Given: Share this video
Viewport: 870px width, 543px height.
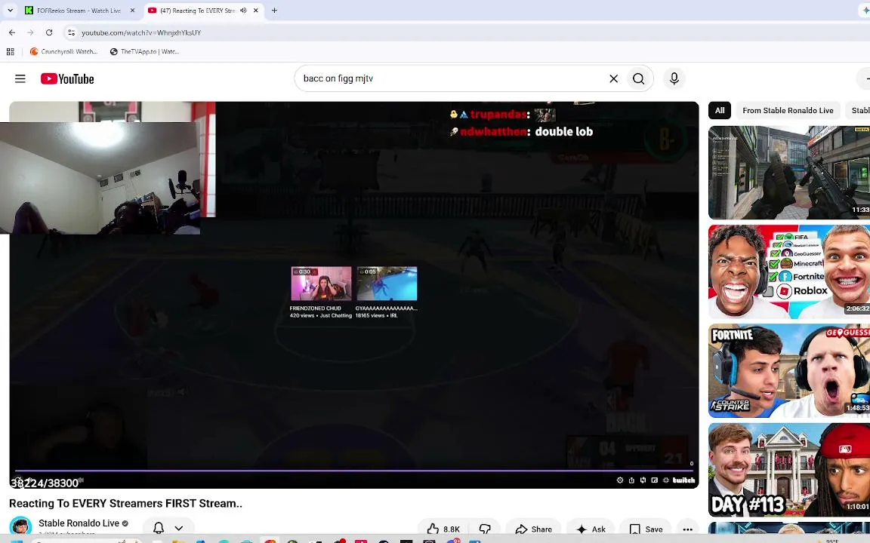Looking at the screenshot, I should click(533, 529).
